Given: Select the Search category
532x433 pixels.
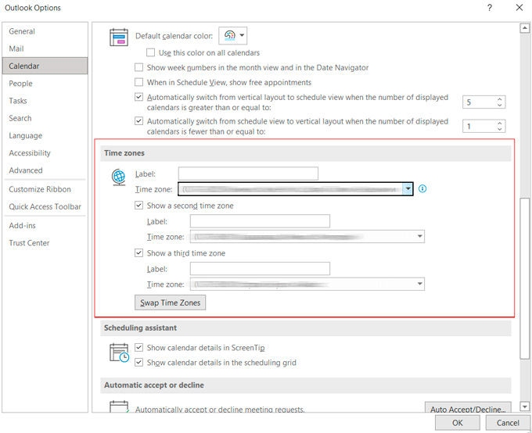Looking at the screenshot, I should tap(45, 118).
